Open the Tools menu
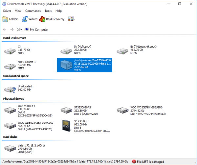 click(x=48, y=11)
